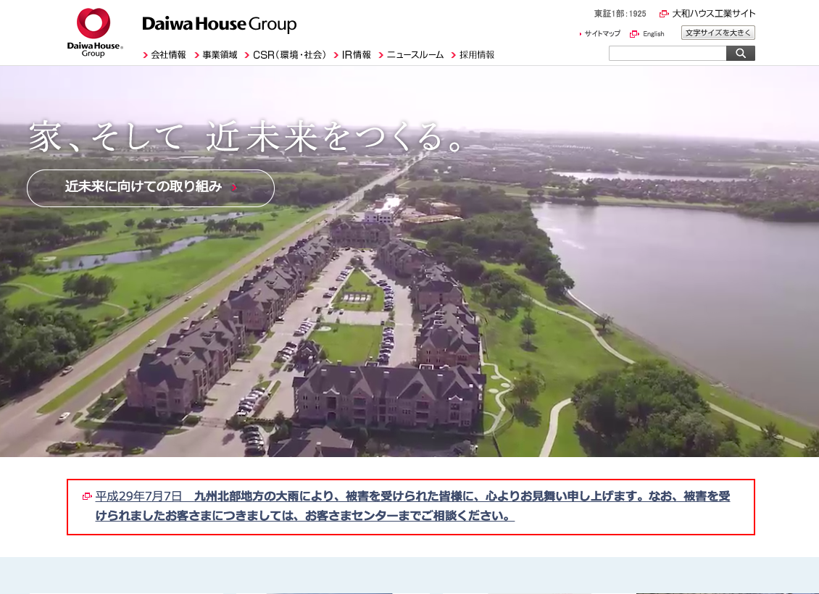Click inside the search input field
Screen dimensions: 819x594
667,52
